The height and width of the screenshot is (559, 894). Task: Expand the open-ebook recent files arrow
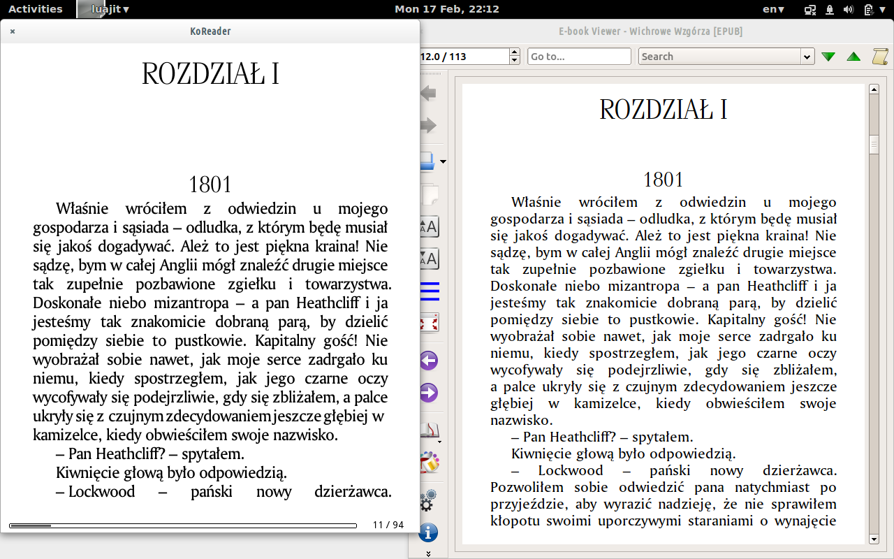click(443, 162)
